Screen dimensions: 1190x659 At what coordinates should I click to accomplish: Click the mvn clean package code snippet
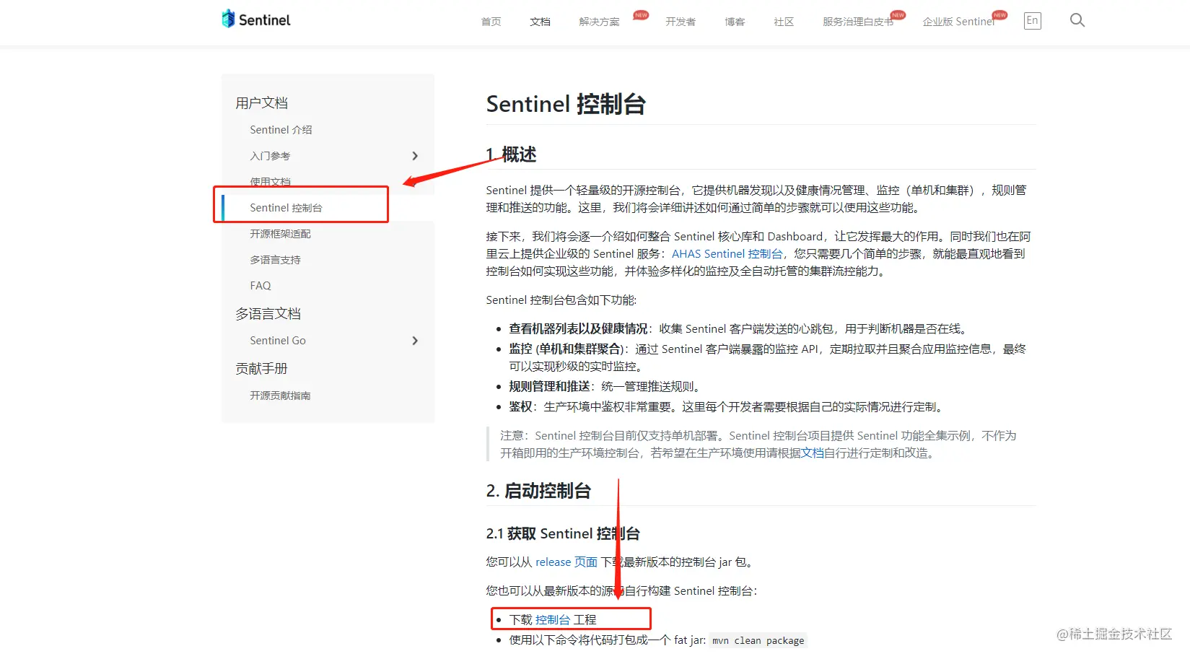click(758, 640)
